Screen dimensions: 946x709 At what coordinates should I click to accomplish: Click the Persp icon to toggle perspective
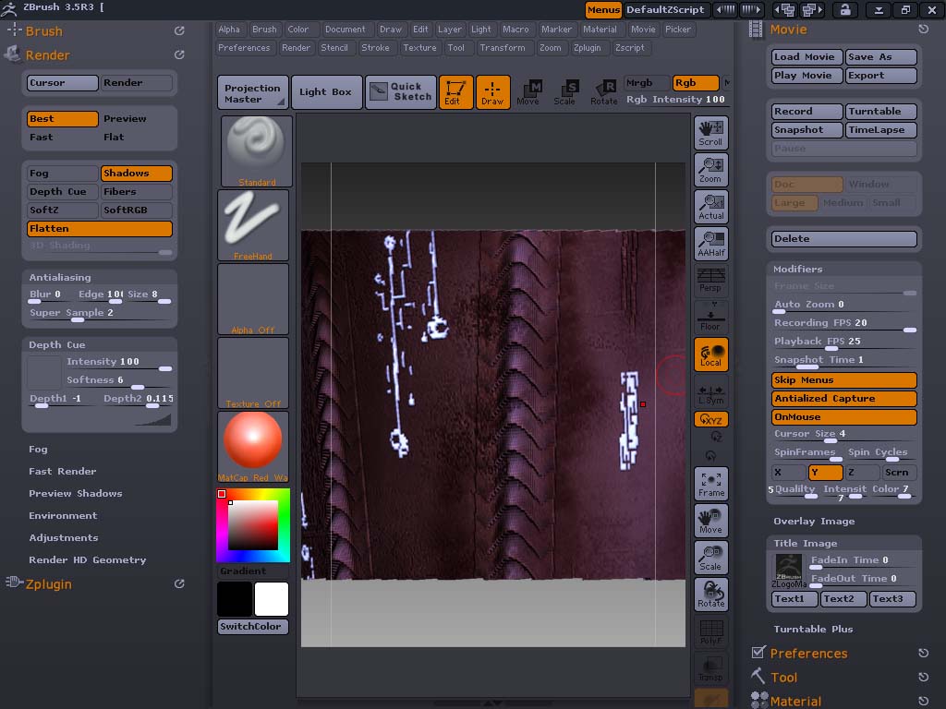710,281
